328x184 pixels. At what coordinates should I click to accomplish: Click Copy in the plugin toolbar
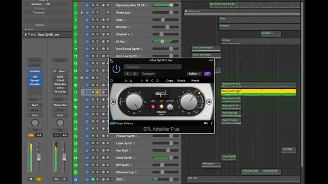pos(170,81)
